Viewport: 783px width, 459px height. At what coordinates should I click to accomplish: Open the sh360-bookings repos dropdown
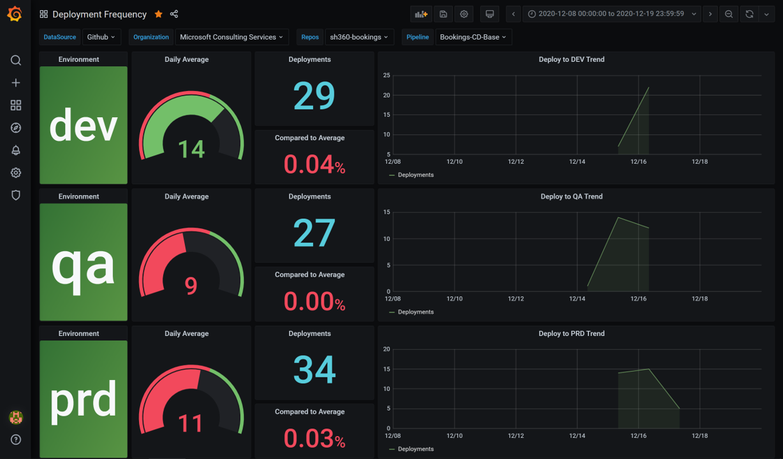(x=359, y=37)
